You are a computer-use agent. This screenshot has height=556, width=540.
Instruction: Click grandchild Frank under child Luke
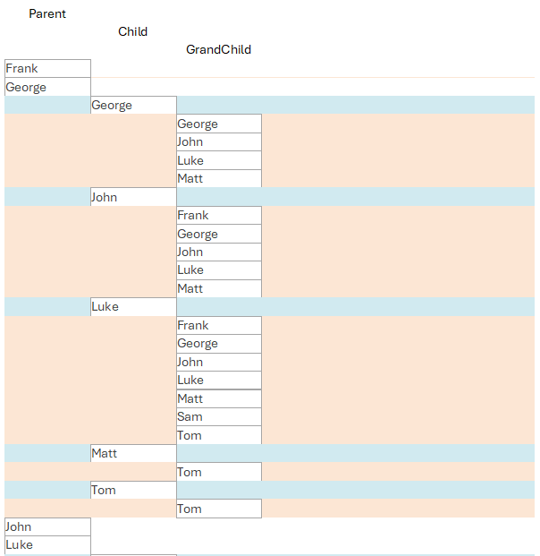219,326
